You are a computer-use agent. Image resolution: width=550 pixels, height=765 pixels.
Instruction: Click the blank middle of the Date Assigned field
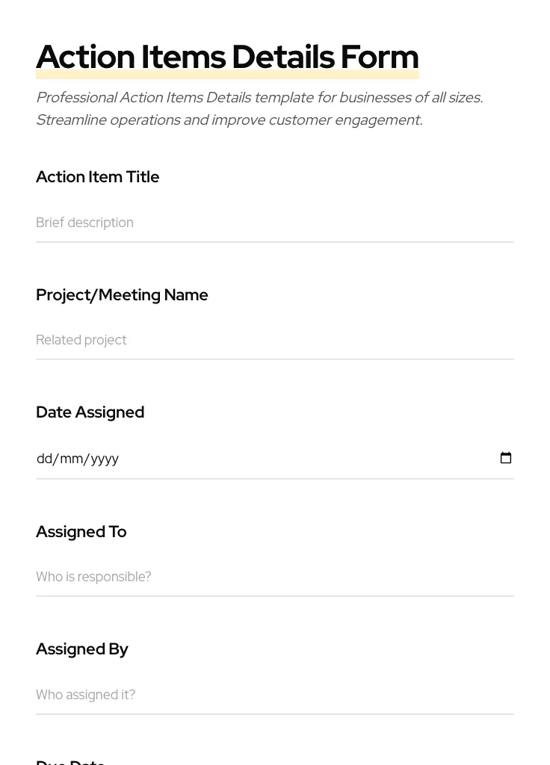point(299,458)
